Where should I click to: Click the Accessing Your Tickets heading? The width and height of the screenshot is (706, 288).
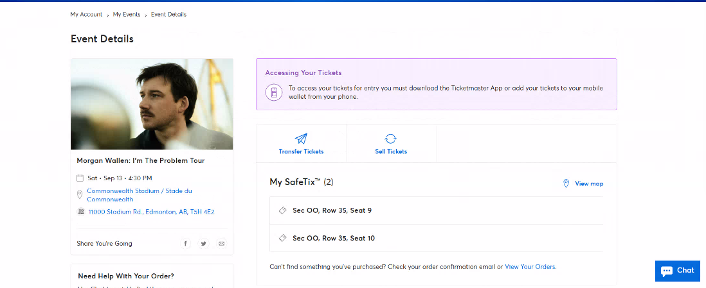(x=303, y=72)
